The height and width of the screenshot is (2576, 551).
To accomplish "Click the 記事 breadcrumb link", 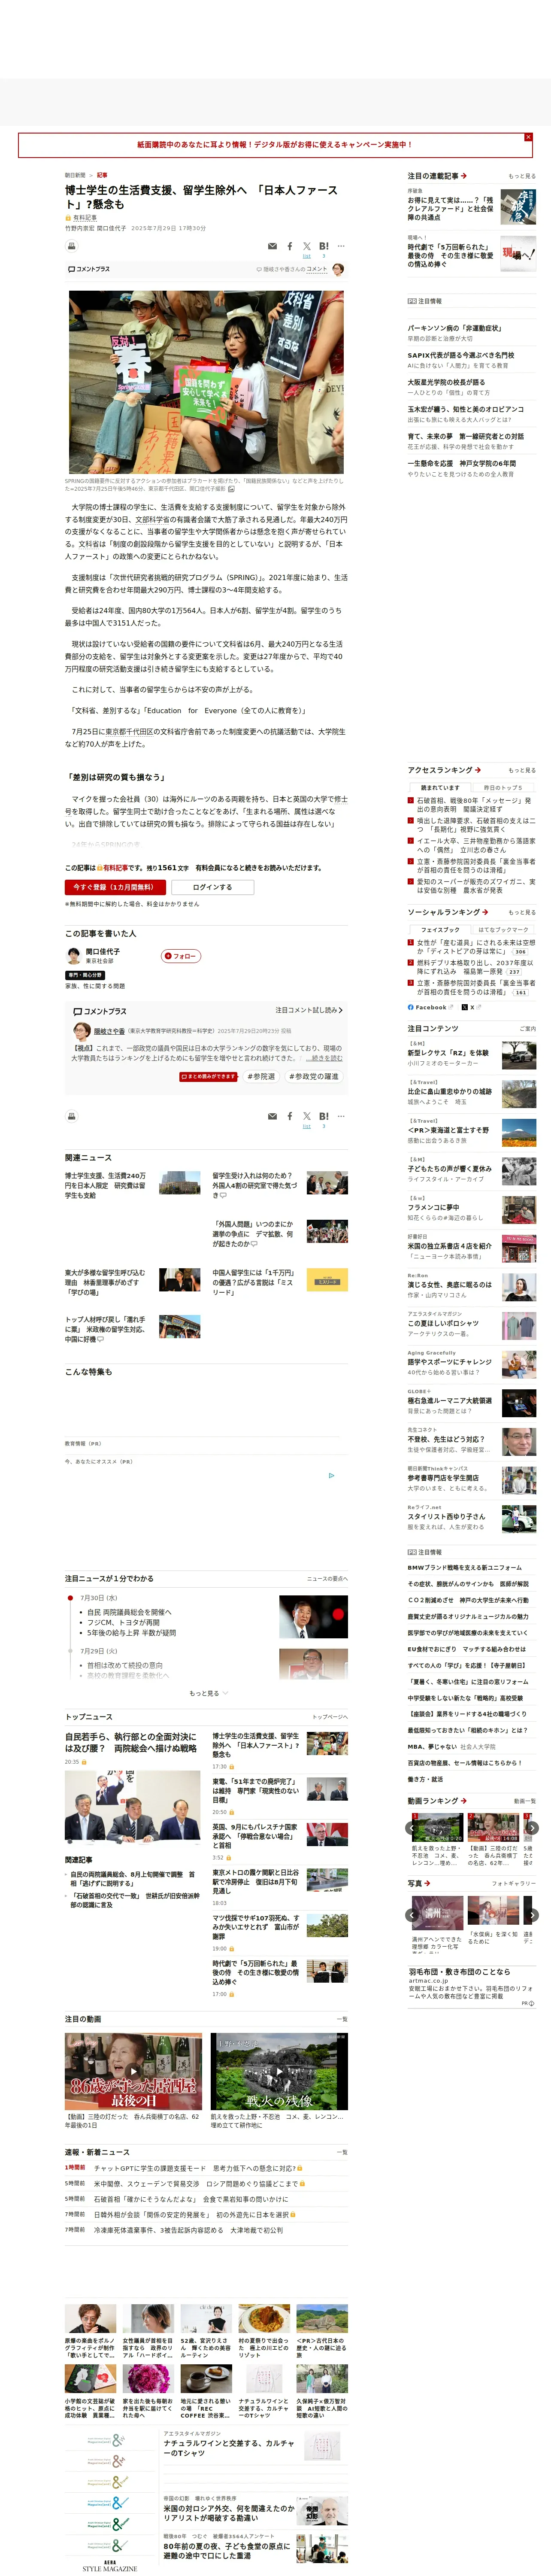I will (102, 175).
